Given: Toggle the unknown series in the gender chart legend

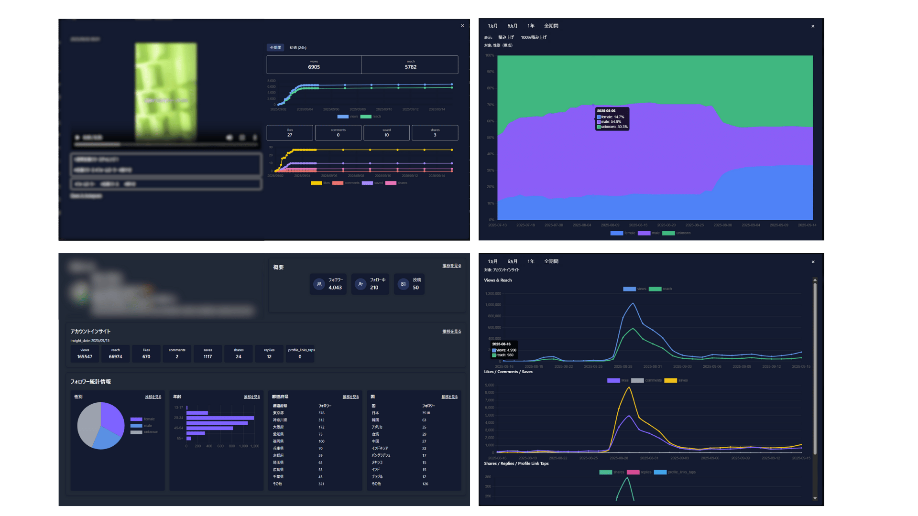Looking at the screenshot, I should (676, 233).
